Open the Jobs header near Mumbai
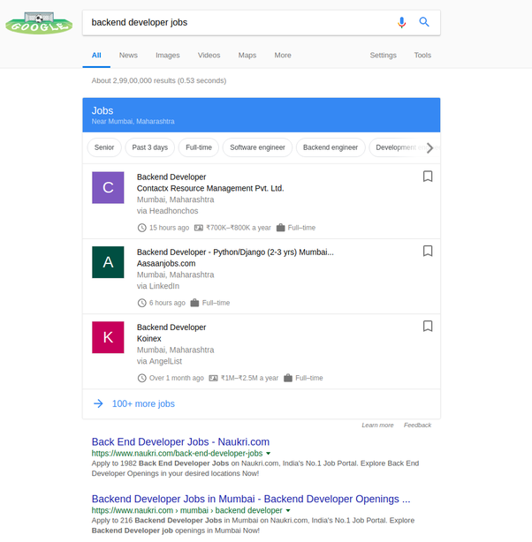Image resolution: width=532 pixels, height=542 pixels. coord(262,115)
